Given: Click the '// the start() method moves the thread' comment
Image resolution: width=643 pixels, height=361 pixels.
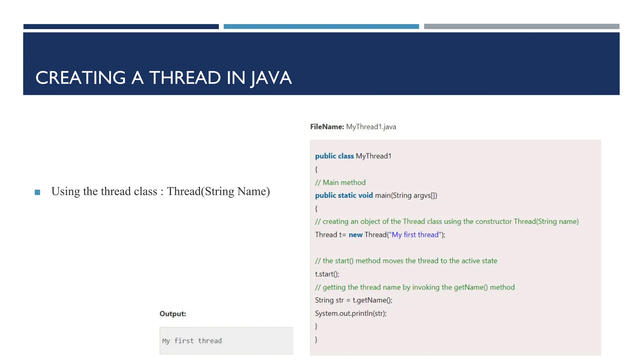Looking at the screenshot, I should (x=406, y=261).
